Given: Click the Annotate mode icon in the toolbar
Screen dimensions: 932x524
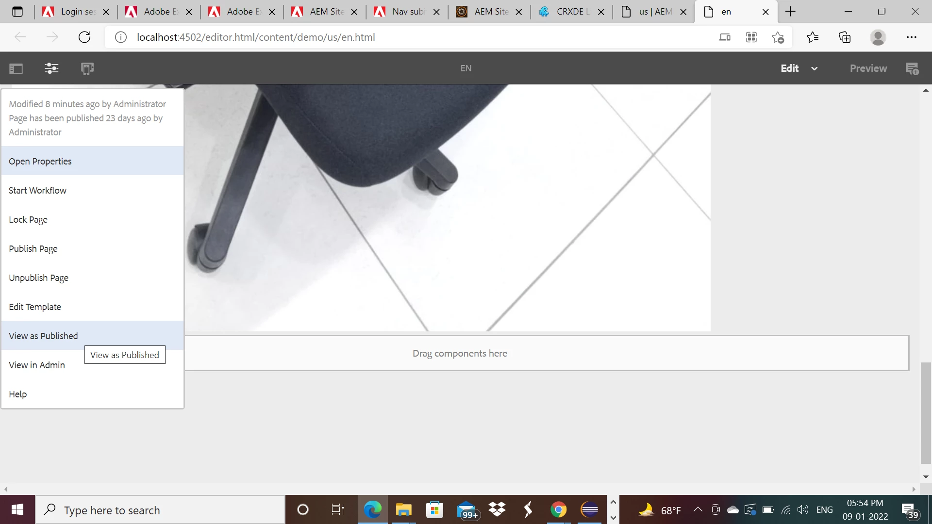Looking at the screenshot, I should point(912,68).
